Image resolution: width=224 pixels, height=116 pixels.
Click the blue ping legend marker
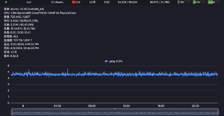tap(106, 61)
